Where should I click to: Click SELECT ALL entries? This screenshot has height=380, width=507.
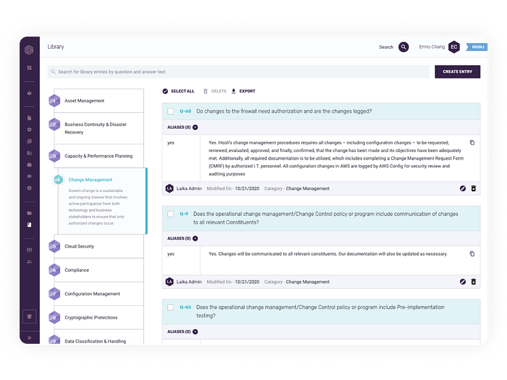click(x=179, y=91)
